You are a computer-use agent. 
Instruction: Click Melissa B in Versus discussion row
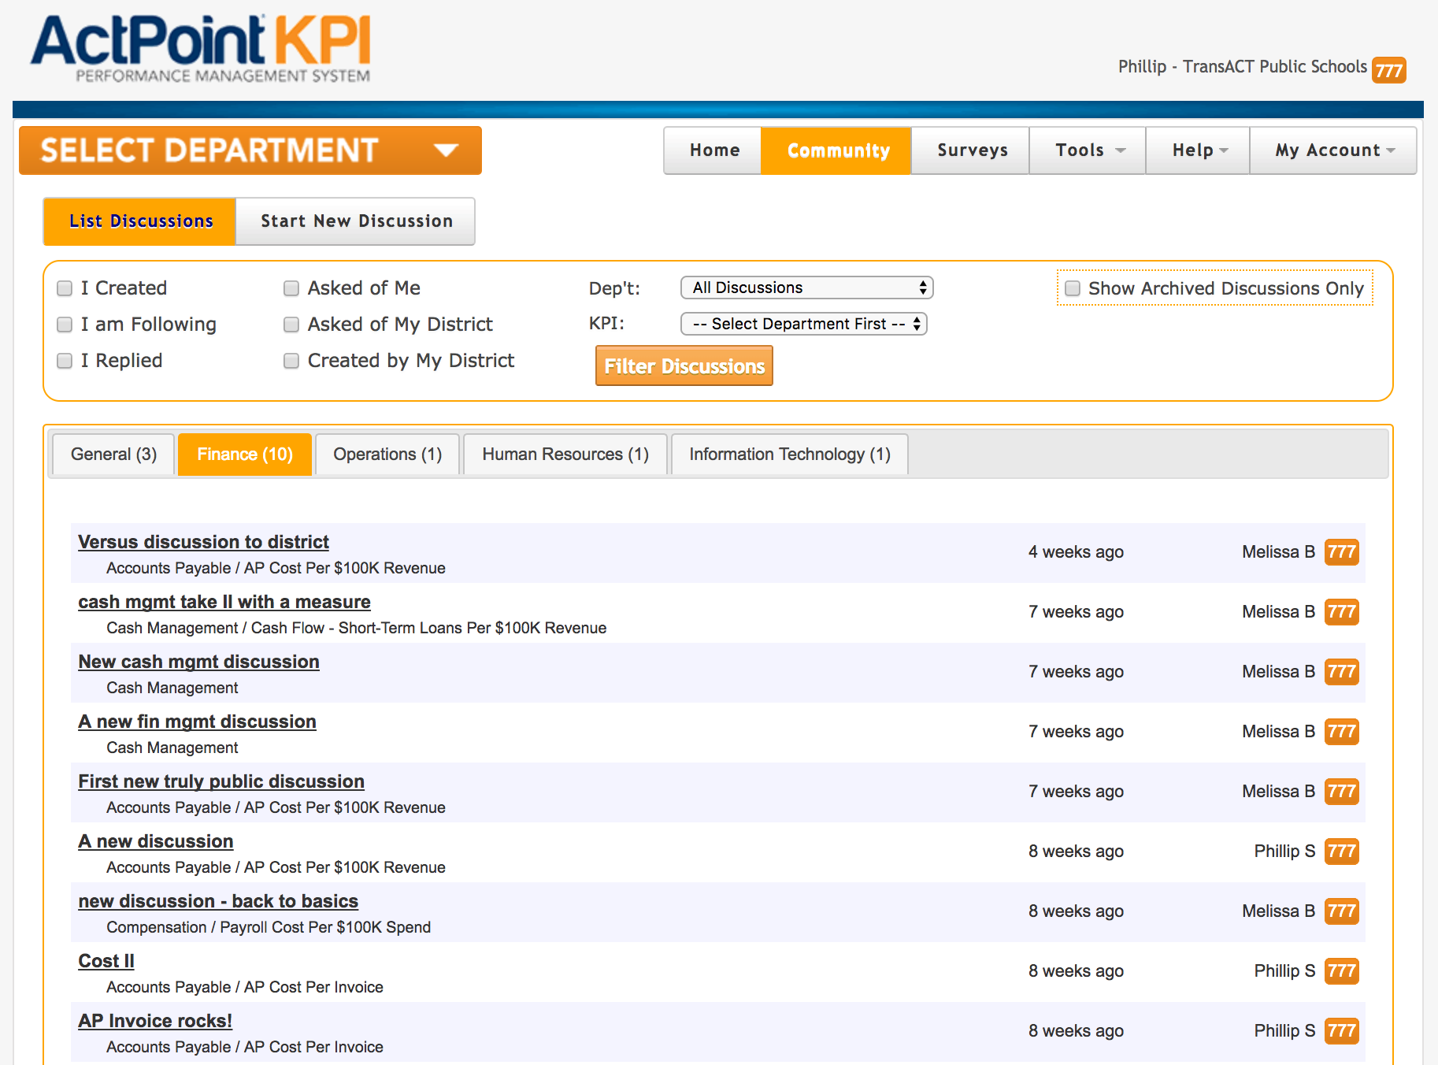1279,551
